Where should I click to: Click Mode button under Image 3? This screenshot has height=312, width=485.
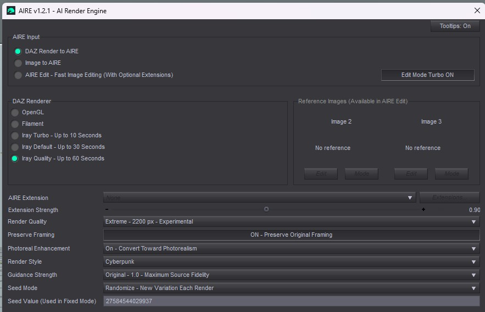point(451,174)
